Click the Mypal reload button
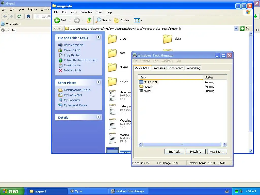This screenshot has width=260, height=195. [19, 16]
